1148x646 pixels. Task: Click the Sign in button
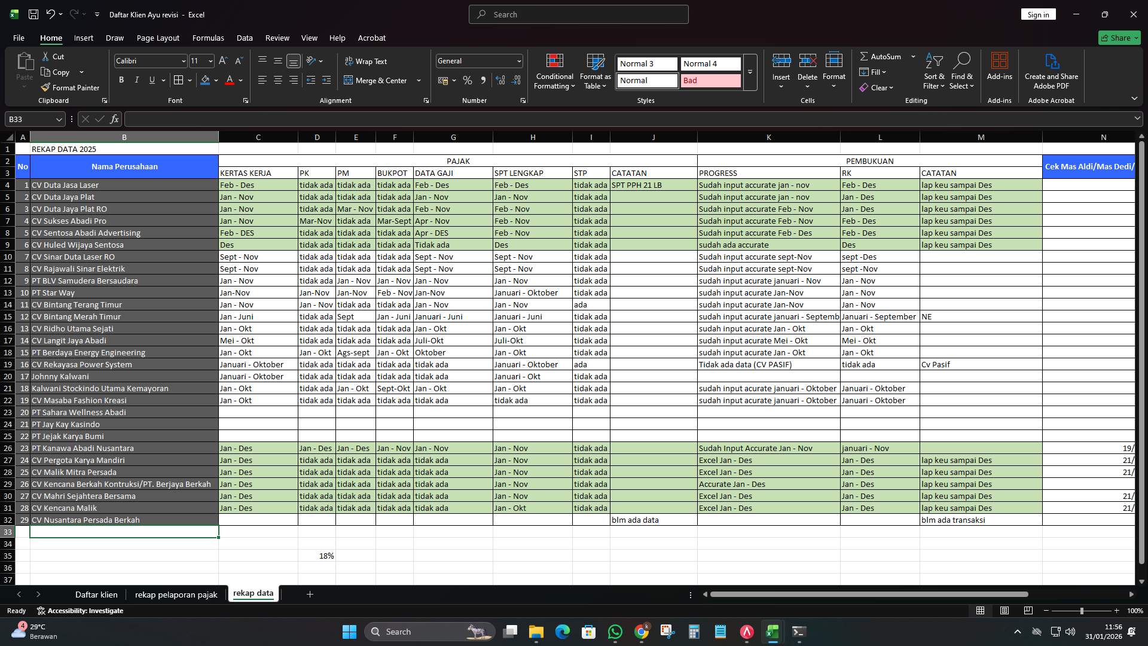point(1038,14)
